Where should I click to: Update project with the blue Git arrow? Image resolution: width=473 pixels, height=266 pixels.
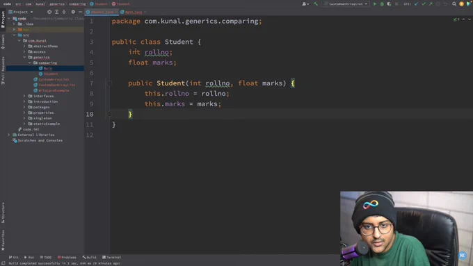pyautogui.click(x=416, y=4)
